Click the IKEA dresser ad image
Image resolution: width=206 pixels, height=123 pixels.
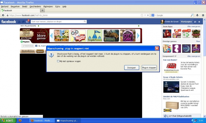click(x=171, y=106)
